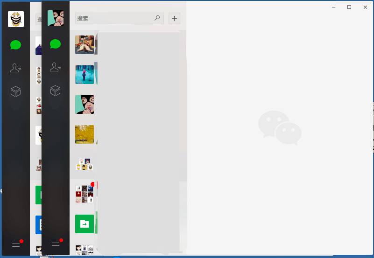The image size is (374, 258).
Task: Open Contacts icon in rear window sidebar
Action: coord(16,68)
